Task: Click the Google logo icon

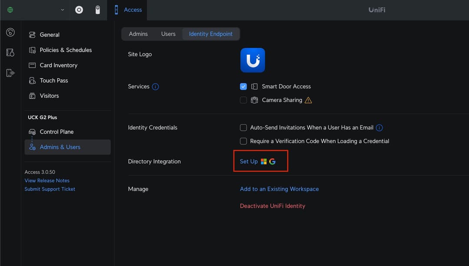Action: tap(272, 162)
